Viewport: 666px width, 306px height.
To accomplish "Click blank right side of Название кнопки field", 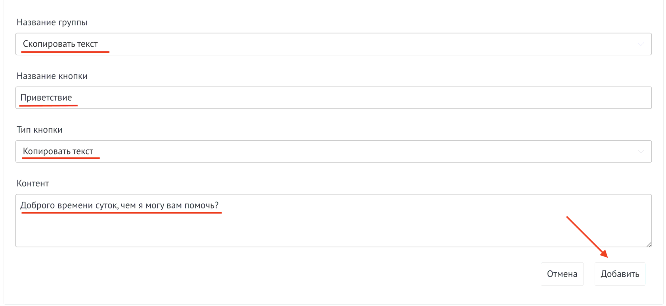I will point(476,98).
